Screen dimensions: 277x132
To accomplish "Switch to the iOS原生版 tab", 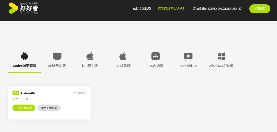I will [90, 66].
